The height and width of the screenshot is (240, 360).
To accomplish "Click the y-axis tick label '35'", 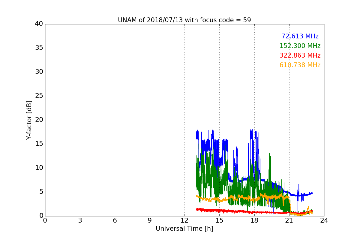I will point(39,48).
